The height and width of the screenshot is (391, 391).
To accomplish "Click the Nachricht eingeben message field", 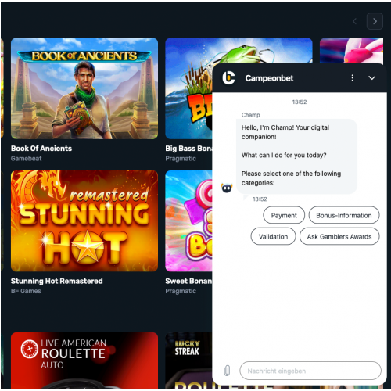I will [310, 371].
